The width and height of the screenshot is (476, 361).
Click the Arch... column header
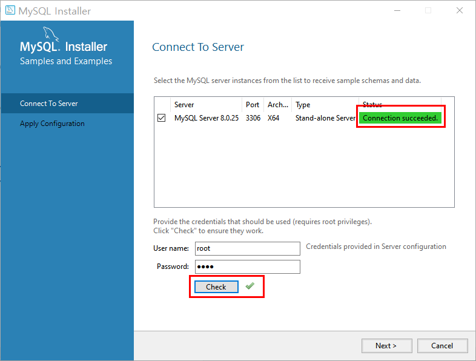pos(278,105)
